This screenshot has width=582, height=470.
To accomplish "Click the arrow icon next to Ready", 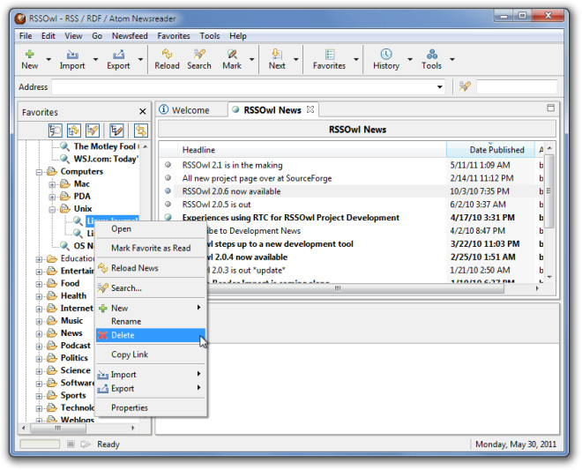I will point(86,444).
